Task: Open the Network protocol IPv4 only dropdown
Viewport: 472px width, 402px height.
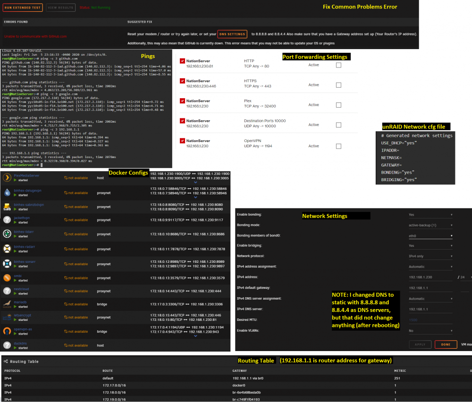Action: (430, 256)
